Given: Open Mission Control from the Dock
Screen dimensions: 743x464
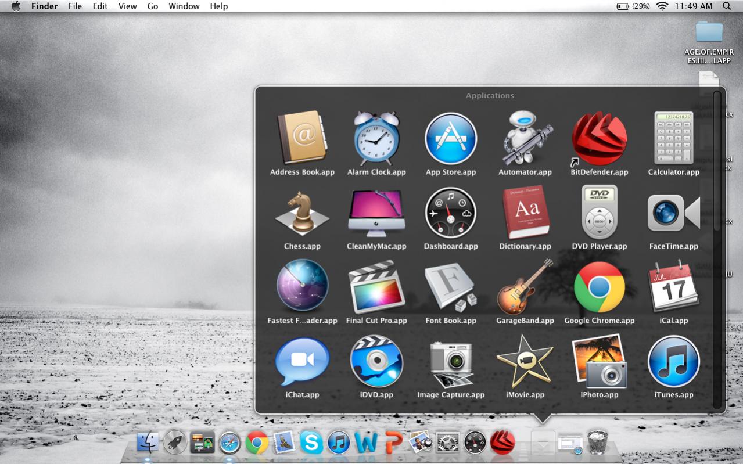Looking at the screenshot, I should tap(202, 443).
